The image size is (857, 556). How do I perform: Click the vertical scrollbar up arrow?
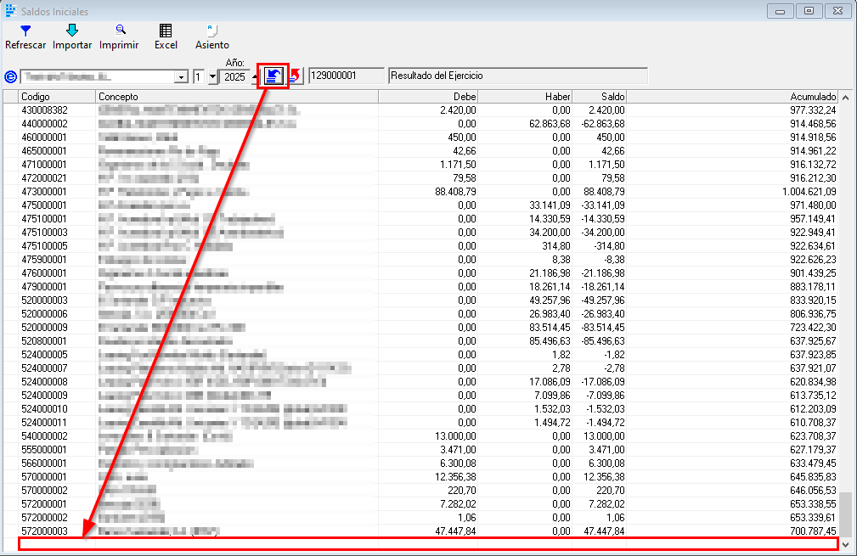pos(846,97)
